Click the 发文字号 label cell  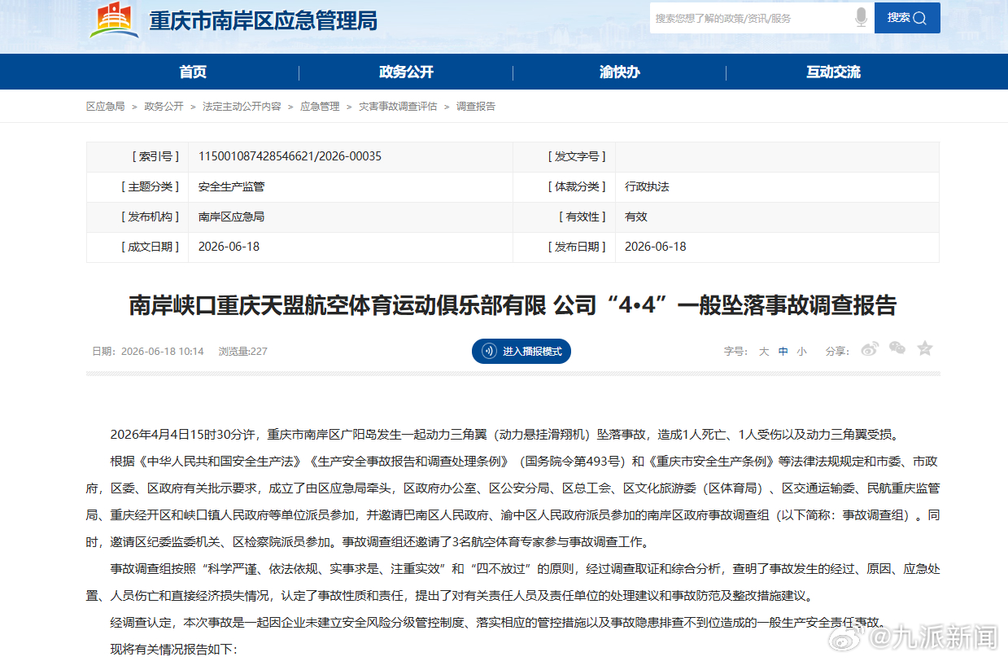[x=565, y=156]
